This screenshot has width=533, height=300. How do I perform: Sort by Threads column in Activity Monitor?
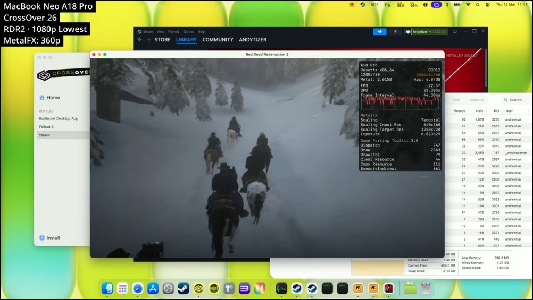click(459, 111)
